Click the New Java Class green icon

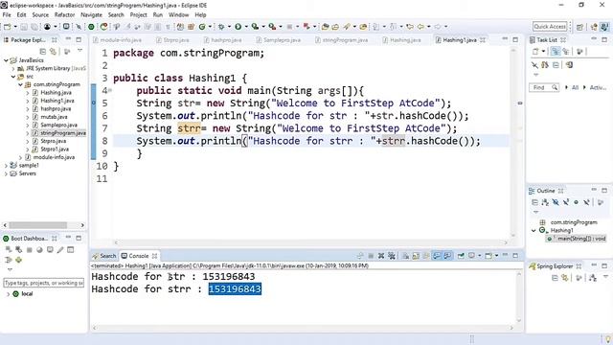[x=202, y=27]
